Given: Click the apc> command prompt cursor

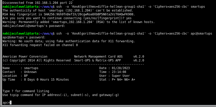Looking at the screenshot, I should pyautogui.click(x=10, y=103).
